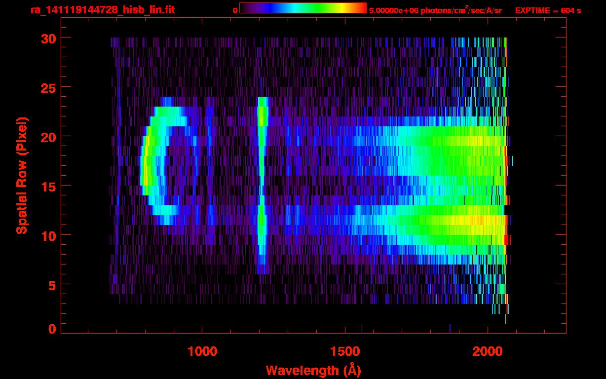Click the color scale bar
606x379 pixels.
coord(303,8)
